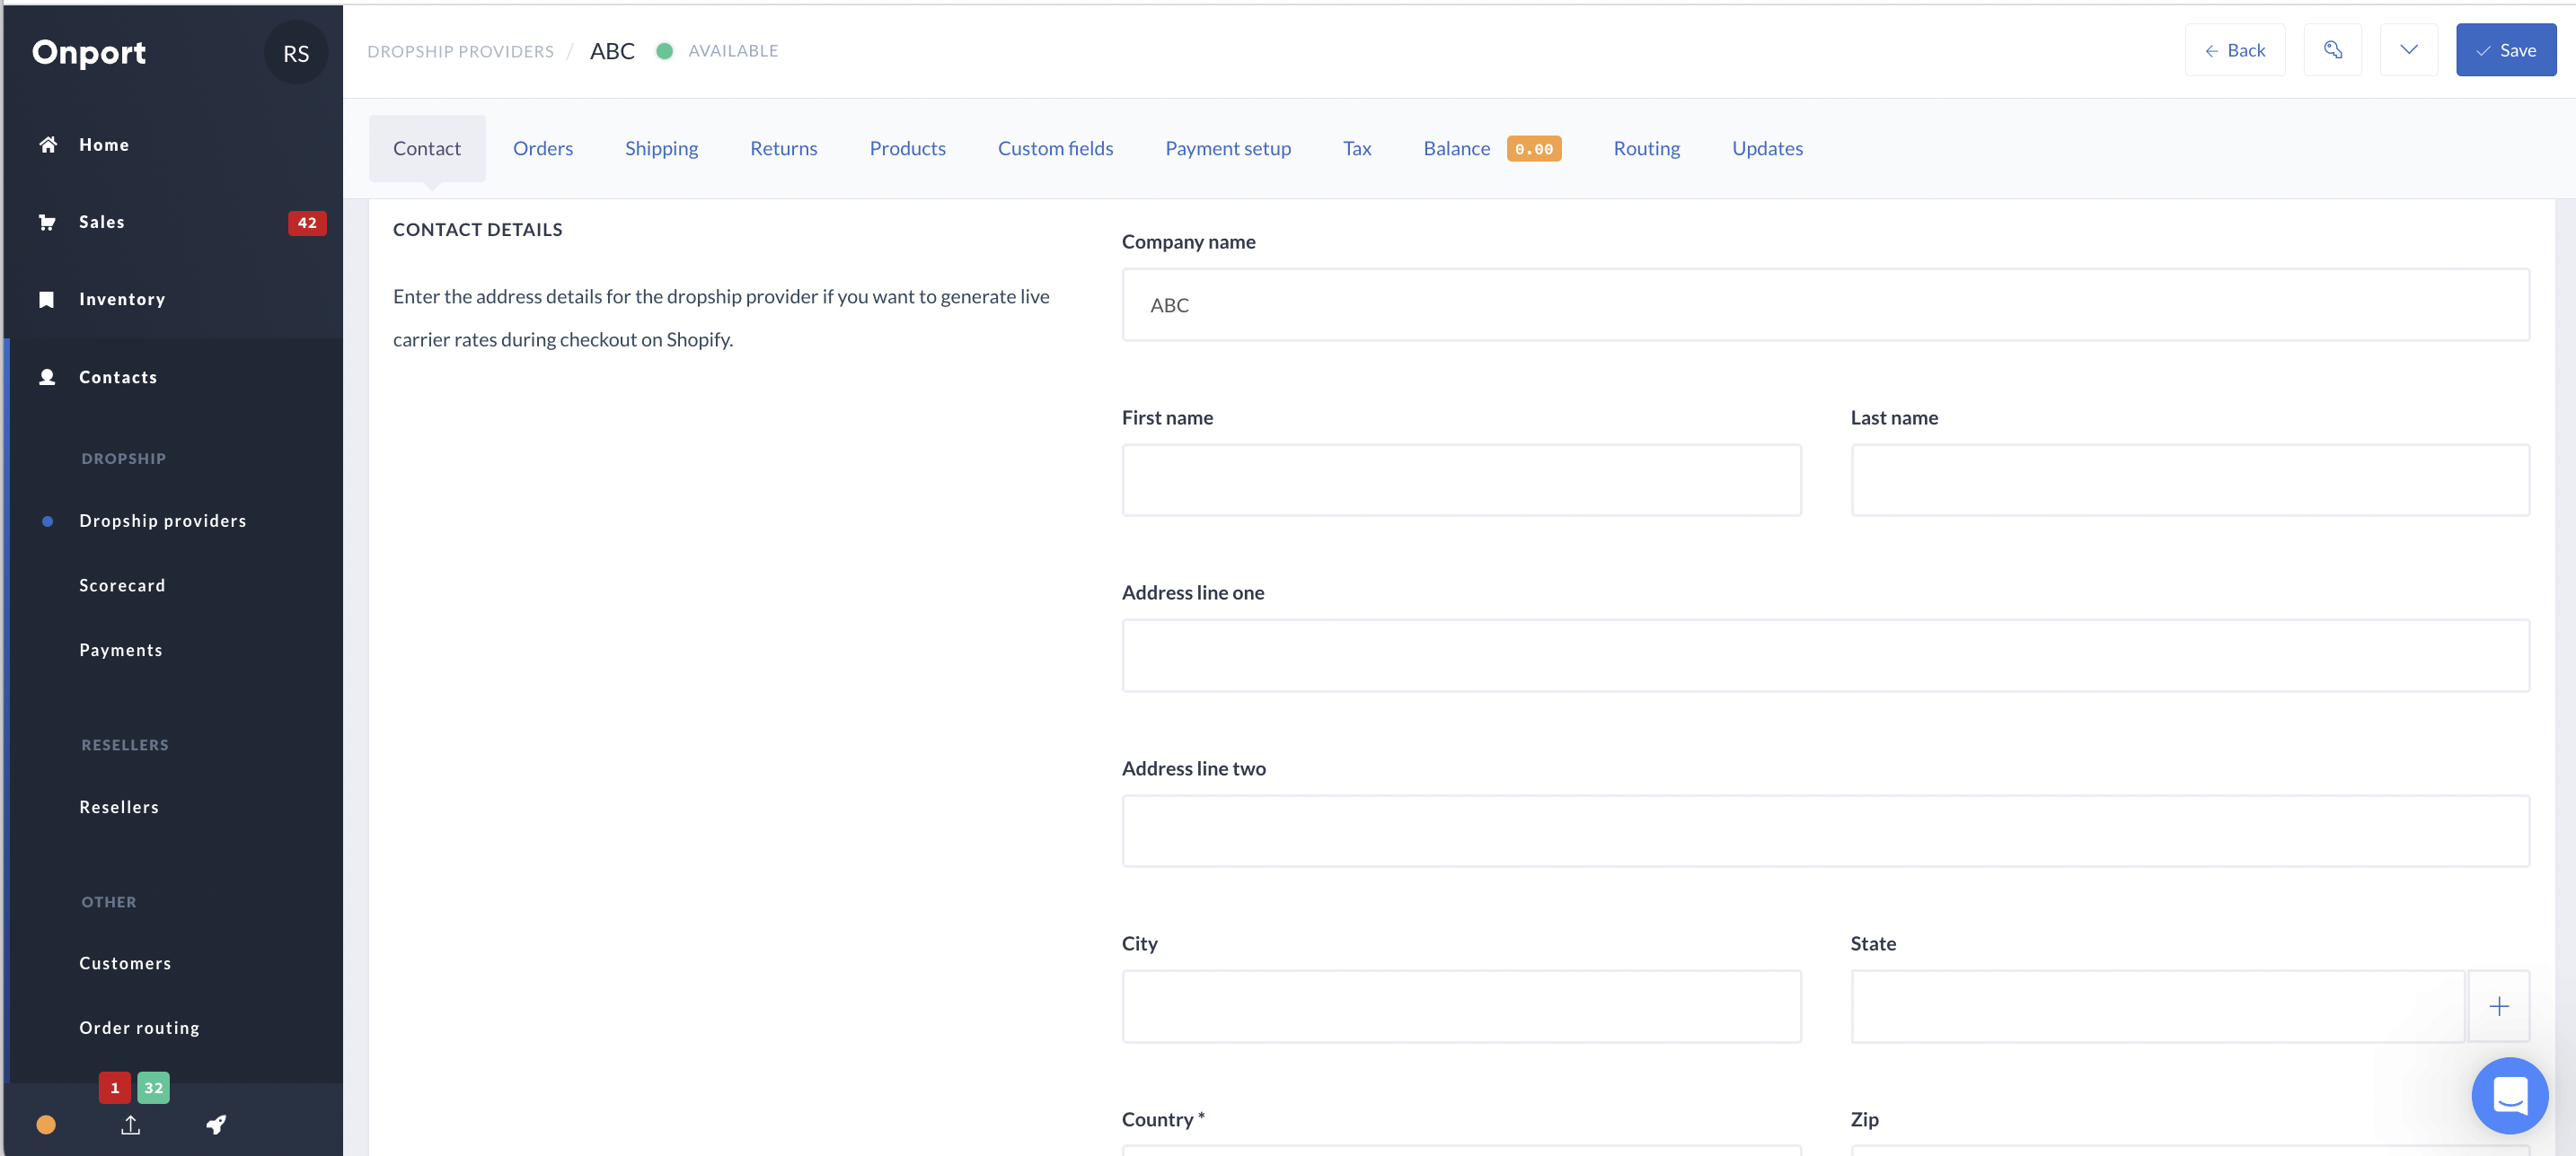Click the Sales 42 badge

[307, 223]
